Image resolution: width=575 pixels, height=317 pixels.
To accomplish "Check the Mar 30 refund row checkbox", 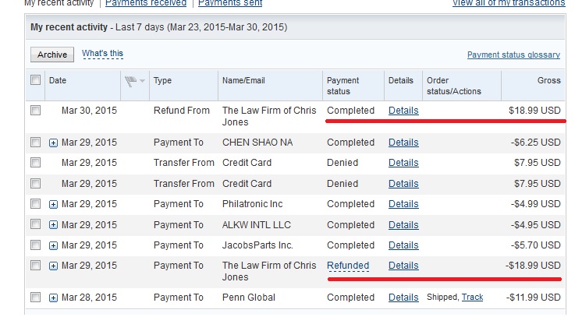I will 36,110.
